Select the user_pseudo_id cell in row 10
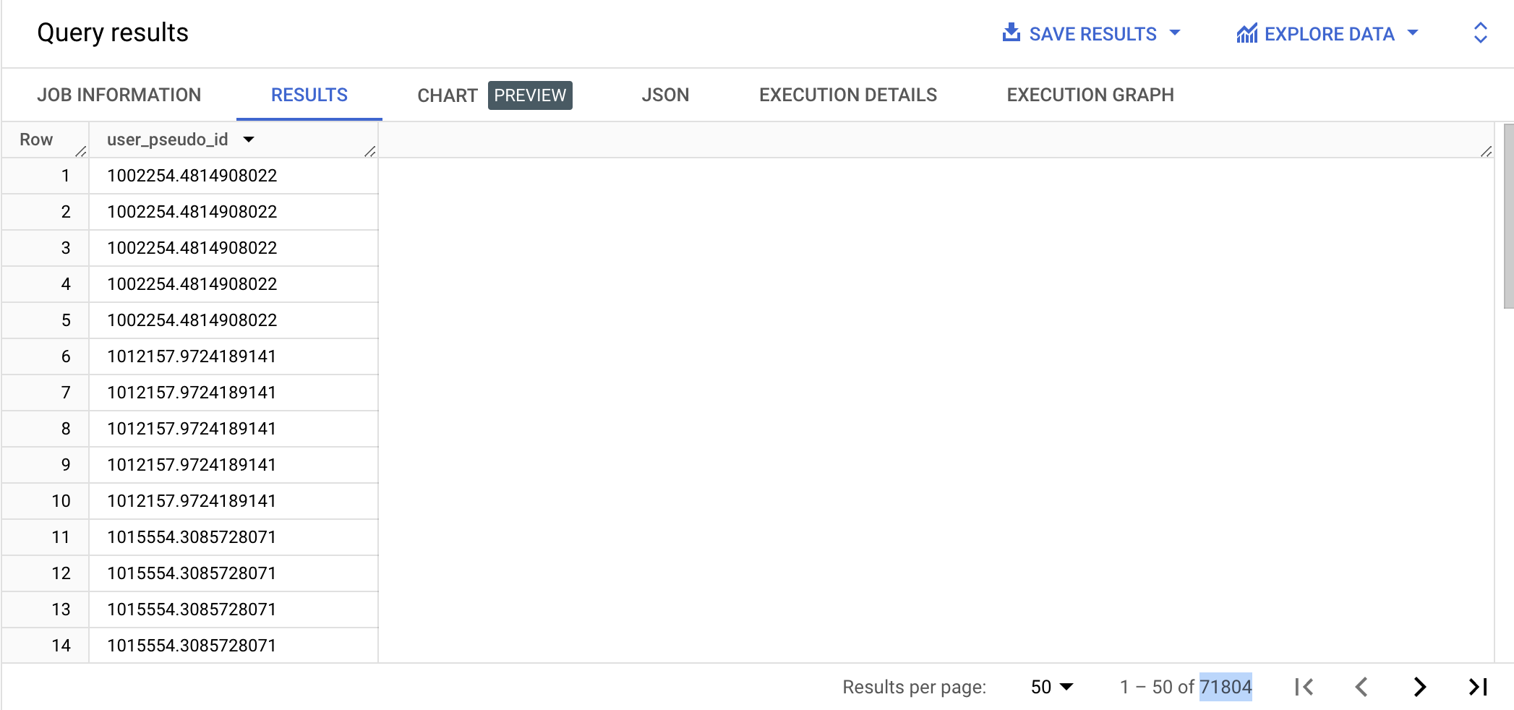1514x710 pixels. point(234,501)
